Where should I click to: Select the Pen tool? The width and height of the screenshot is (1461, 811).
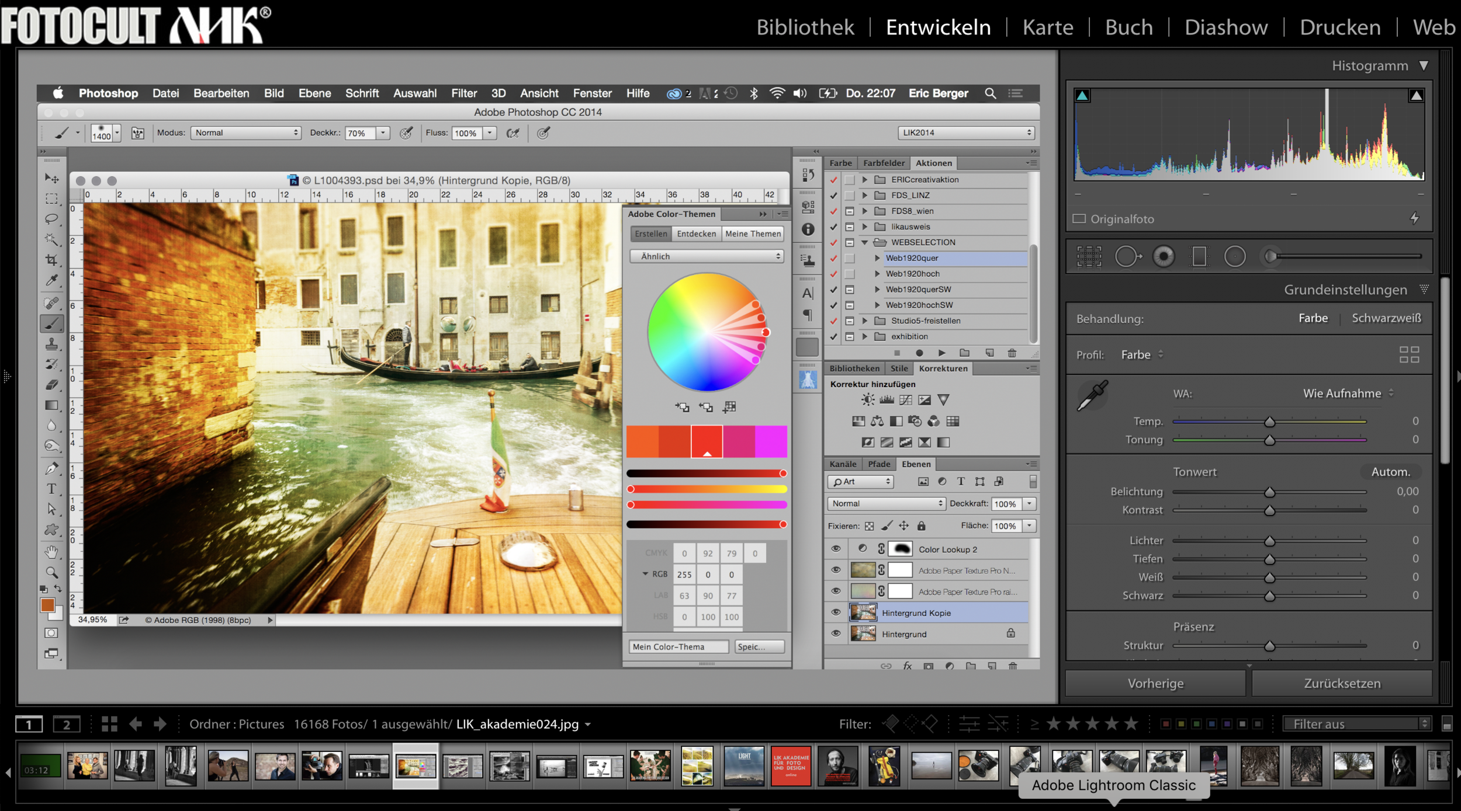(x=52, y=468)
